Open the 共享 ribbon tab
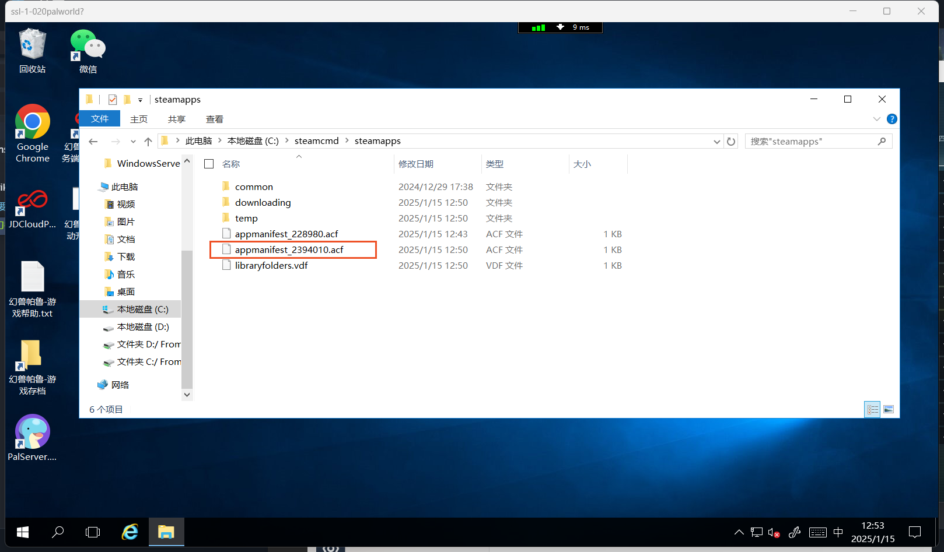944x552 pixels. (177, 119)
